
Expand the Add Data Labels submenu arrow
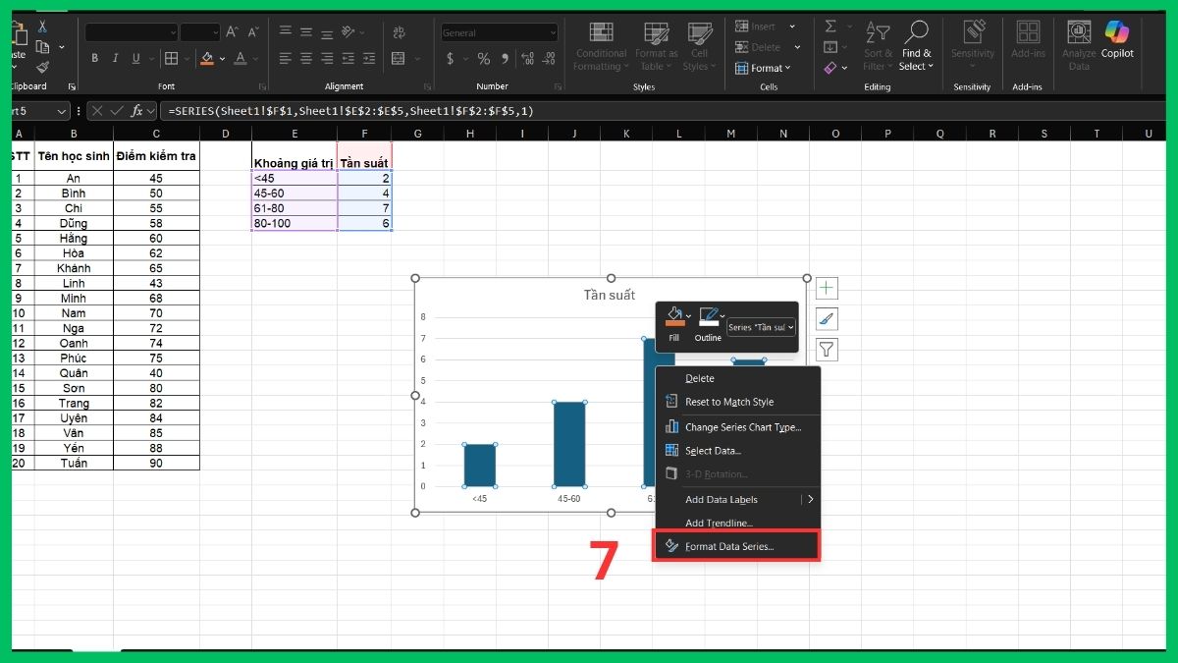(811, 499)
